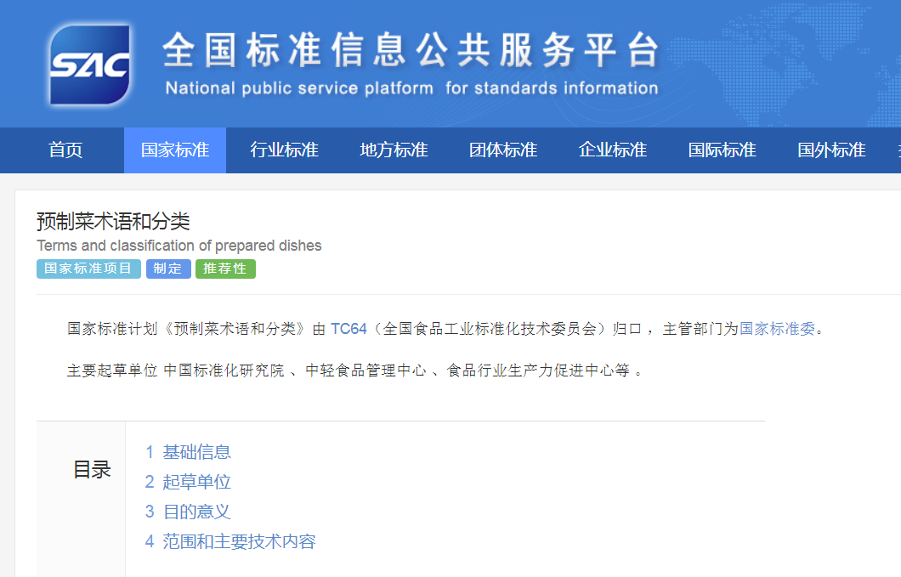This screenshot has width=901, height=577.
Task: Click the 制定 badge
Action: (168, 269)
